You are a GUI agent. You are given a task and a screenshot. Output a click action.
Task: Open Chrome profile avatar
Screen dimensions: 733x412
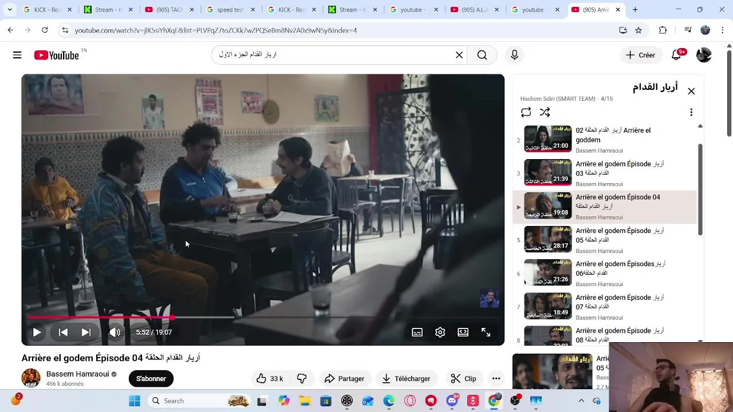[706, 30]
